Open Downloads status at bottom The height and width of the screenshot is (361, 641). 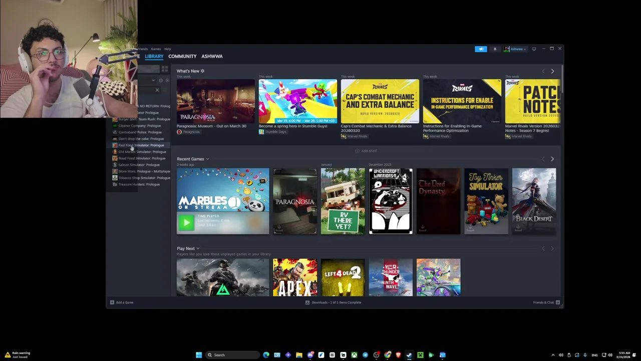333,302
